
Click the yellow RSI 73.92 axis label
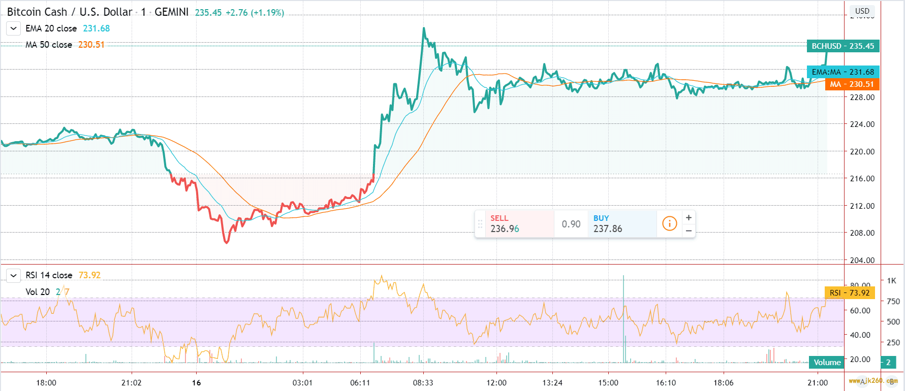pyautogui.click(x=849, y=293)
